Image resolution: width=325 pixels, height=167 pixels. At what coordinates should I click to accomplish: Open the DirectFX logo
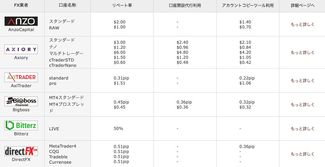(x=21, y=151)
